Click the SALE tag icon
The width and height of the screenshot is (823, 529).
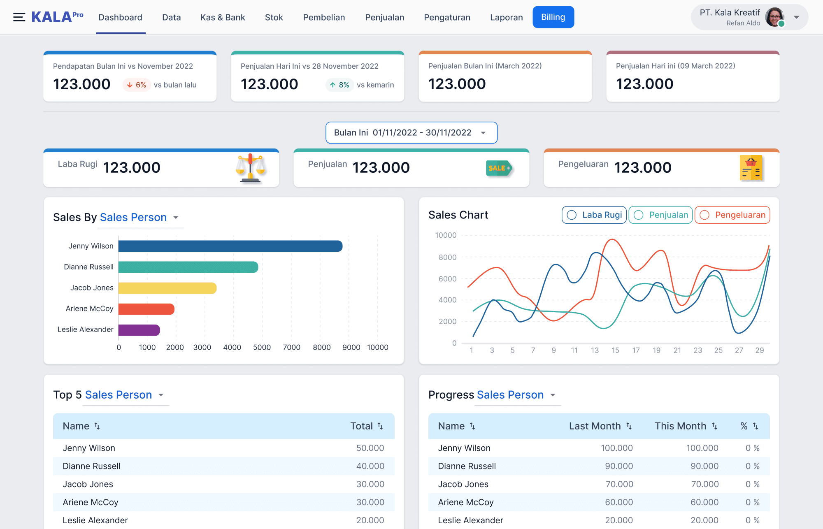coord(499,168)
